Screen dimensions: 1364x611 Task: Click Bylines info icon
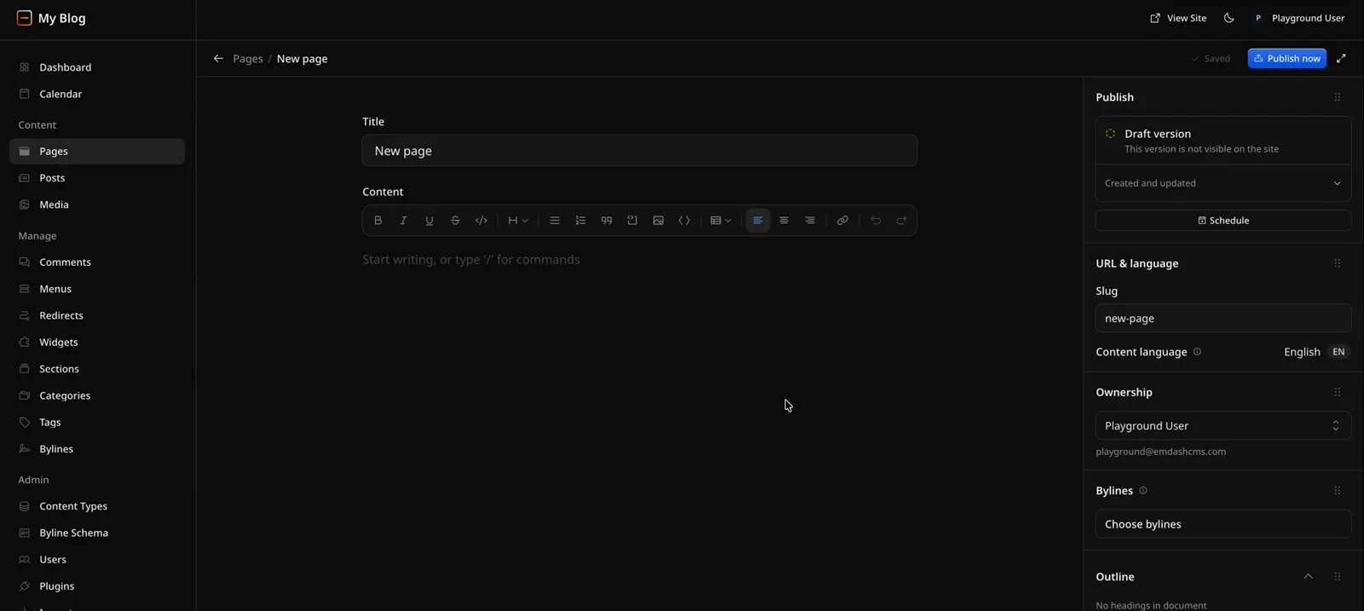click(x=1143, y=491)
